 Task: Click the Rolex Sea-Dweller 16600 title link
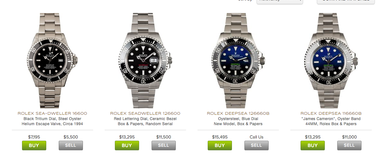click(52, 113)
